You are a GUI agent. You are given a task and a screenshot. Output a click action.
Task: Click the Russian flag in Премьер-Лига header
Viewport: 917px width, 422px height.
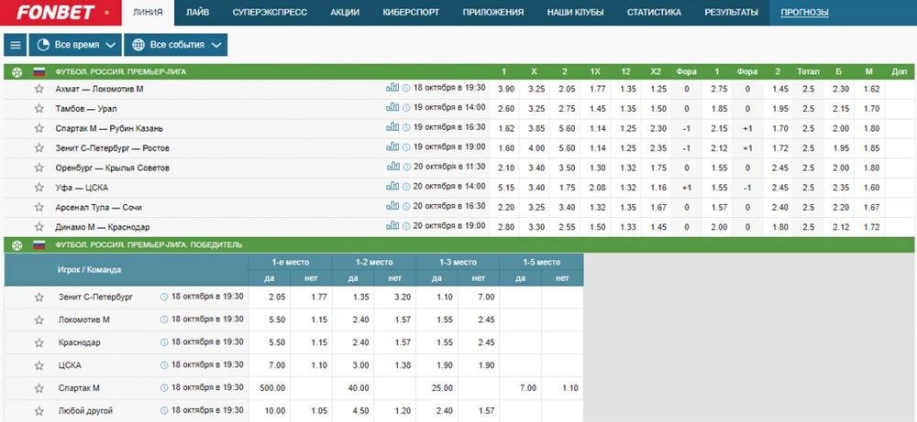pos(39,72)
